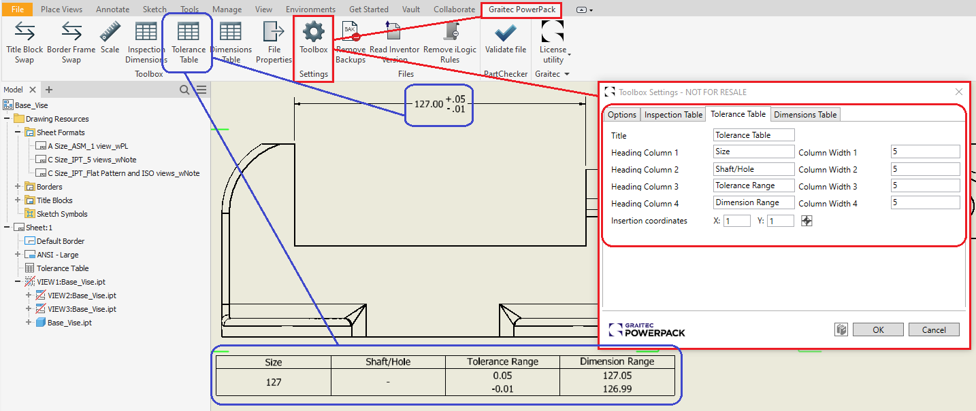Viewport: 976px width, 411px height.
Task: Select the Scale tool
Action: [x=110, y=37]
